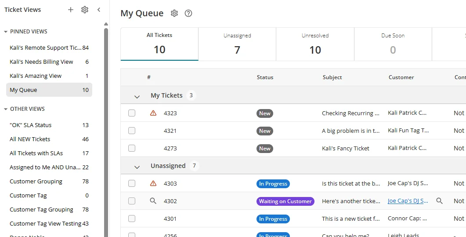The width and height of the screenshot is (466, 237).
Task: Open subject "This is a new ticket f..."
Action: (x=350, y=219)
